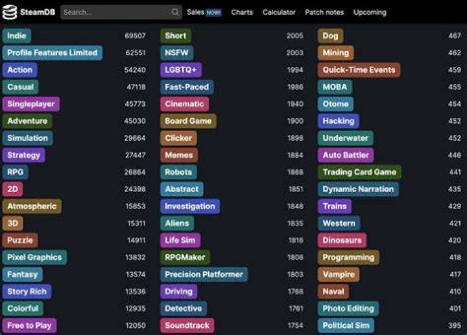Click the Political Sim tag
The width and height of the screenshot is (467, 335).
click(x=346, y=325)
